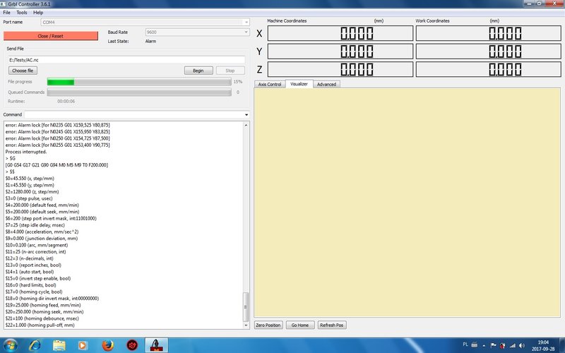Open the File menu
Viewport: 565px width, 353px height.
(x=6, y=12)
